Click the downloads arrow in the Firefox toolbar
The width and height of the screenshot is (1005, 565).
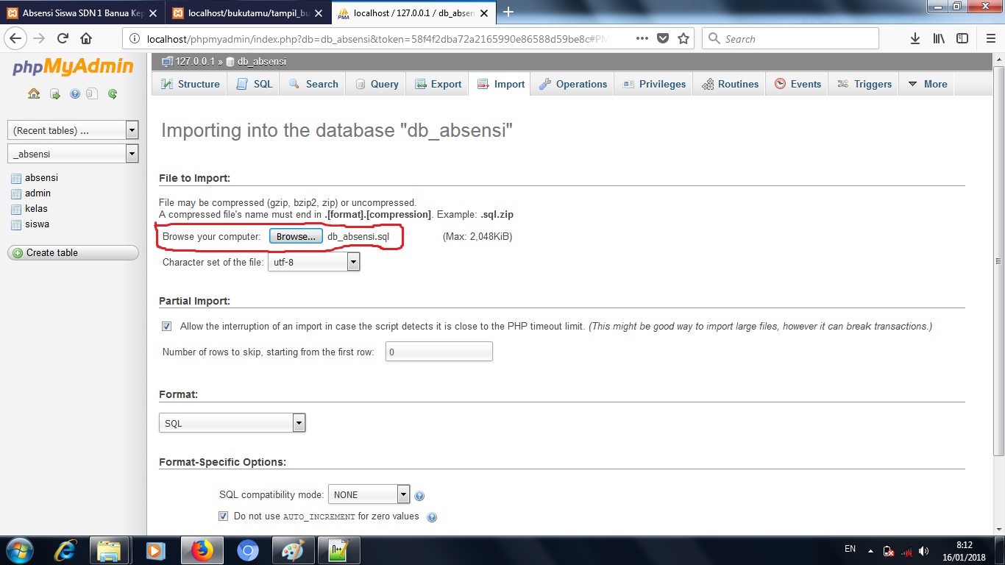(915, 38)
